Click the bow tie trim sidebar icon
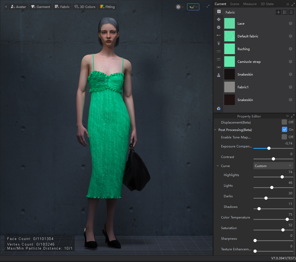 pos(219,67)
